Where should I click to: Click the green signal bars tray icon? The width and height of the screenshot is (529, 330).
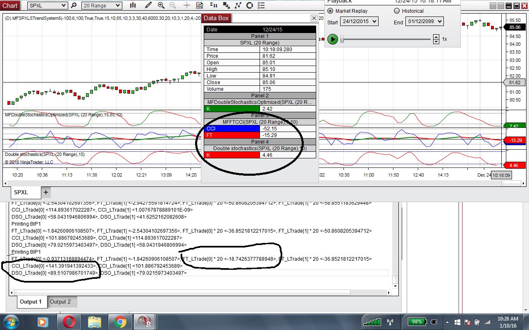pos(372,322)
